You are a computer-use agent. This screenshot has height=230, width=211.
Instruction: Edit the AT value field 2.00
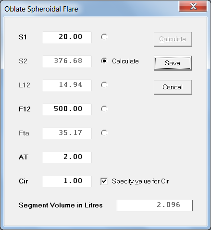[67, 157]
